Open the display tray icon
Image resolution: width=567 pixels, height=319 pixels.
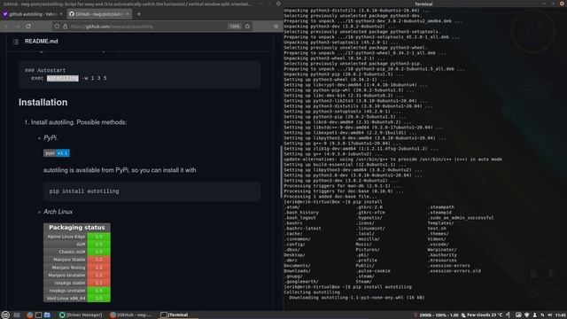(x=518, y=315)
